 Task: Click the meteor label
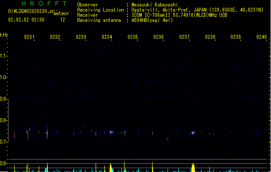click(x=61, y=13)
